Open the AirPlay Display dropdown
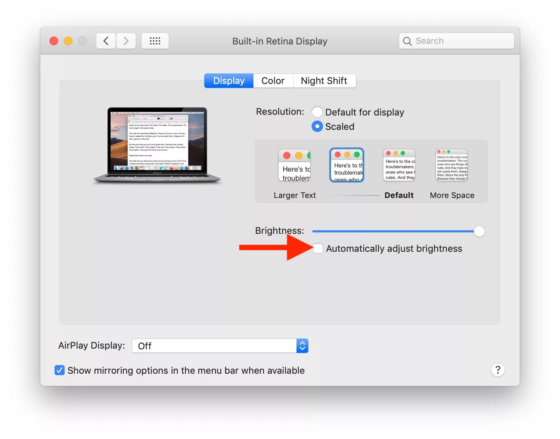560x439 pixels. click(220, 346)
